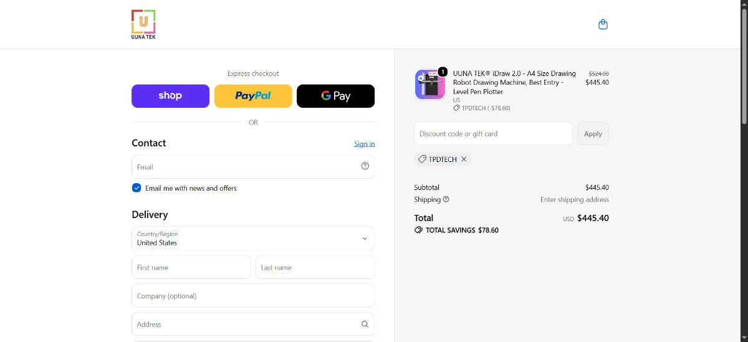Viewport: 748px width, 342px height.
Task: Click the Contact section heading
Action: coord(148,143)
